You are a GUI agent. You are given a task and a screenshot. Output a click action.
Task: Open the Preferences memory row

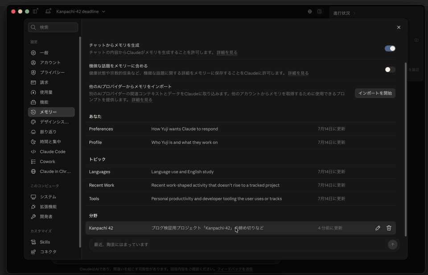click(x=240, y=129)
